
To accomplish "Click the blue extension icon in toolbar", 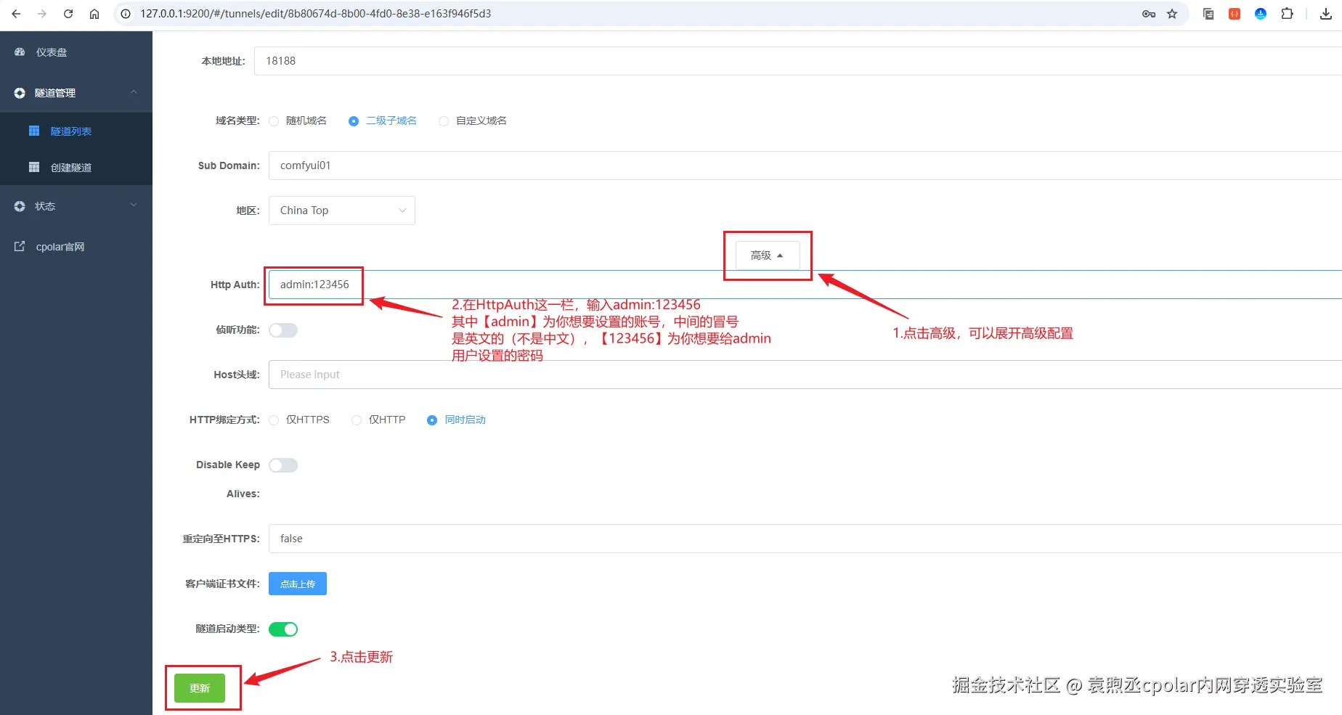I will (x=1261, y=14).
